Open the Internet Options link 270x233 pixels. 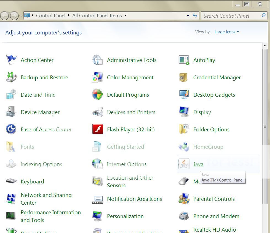(x=127, y=164)
